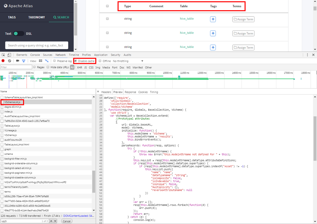Toggle the network filter funnel icon
Image resolution: width=317 pixels, height=224 pixels.
(23, 61)
